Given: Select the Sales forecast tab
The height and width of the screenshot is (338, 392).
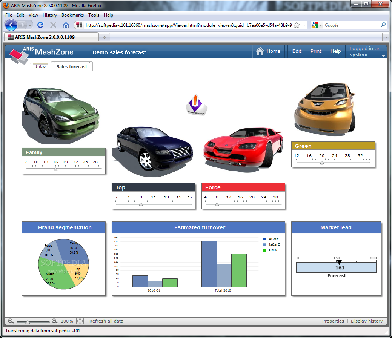Looking at the screenshot, I should [x=72, y=66].
